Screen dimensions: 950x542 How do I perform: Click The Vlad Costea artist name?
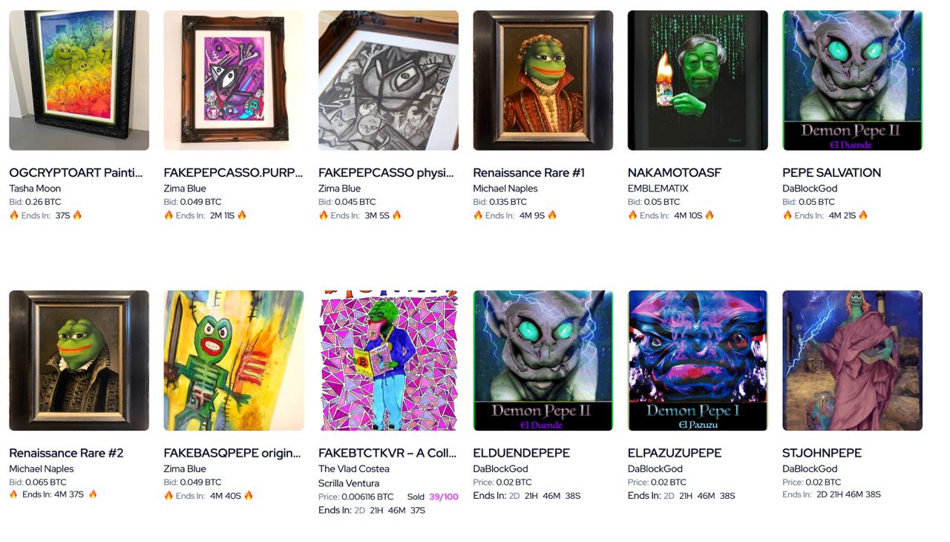click(354, 469)
